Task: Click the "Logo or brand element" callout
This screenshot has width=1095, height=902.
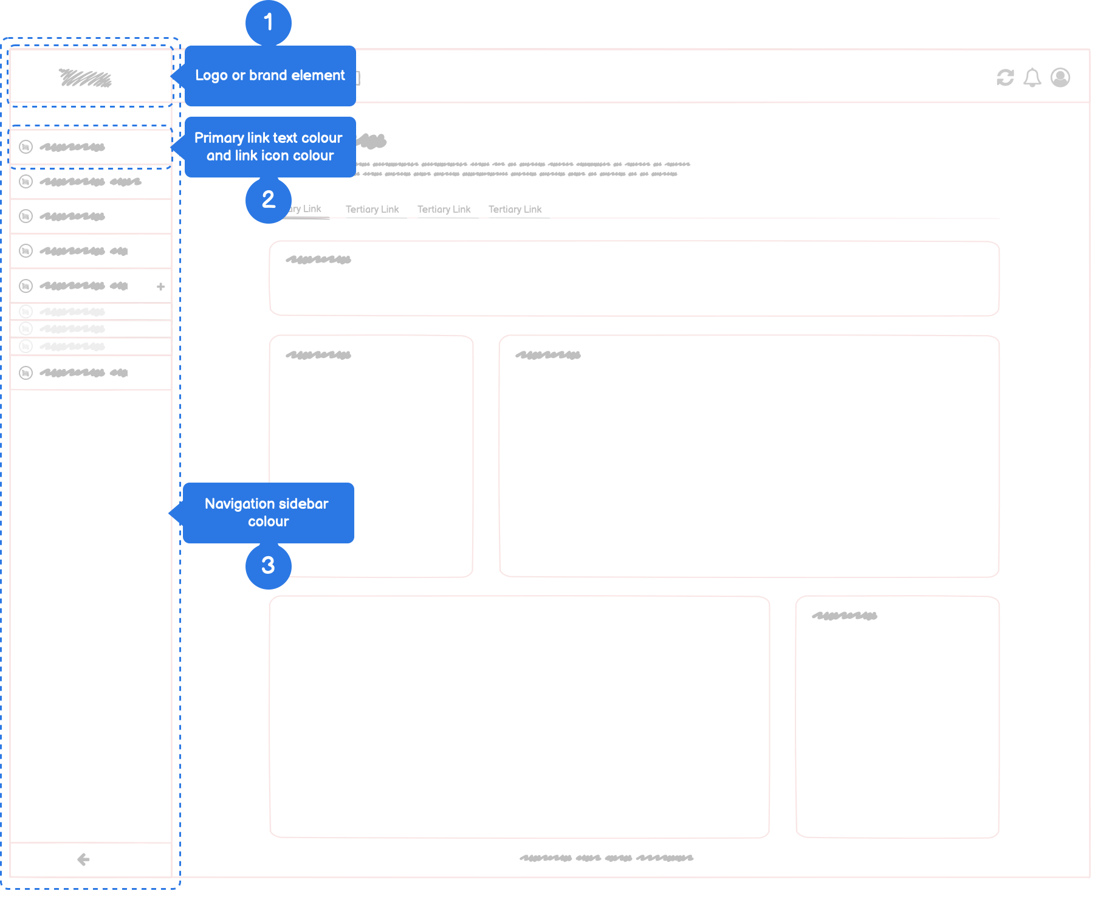Action: pyautogui.click(x=270, y=75)
